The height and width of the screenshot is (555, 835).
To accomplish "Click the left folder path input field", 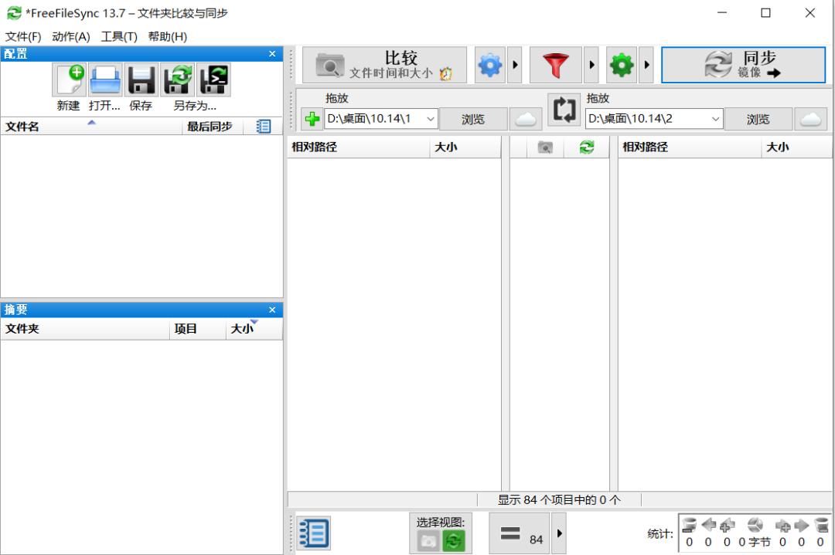I will point(374,119).
